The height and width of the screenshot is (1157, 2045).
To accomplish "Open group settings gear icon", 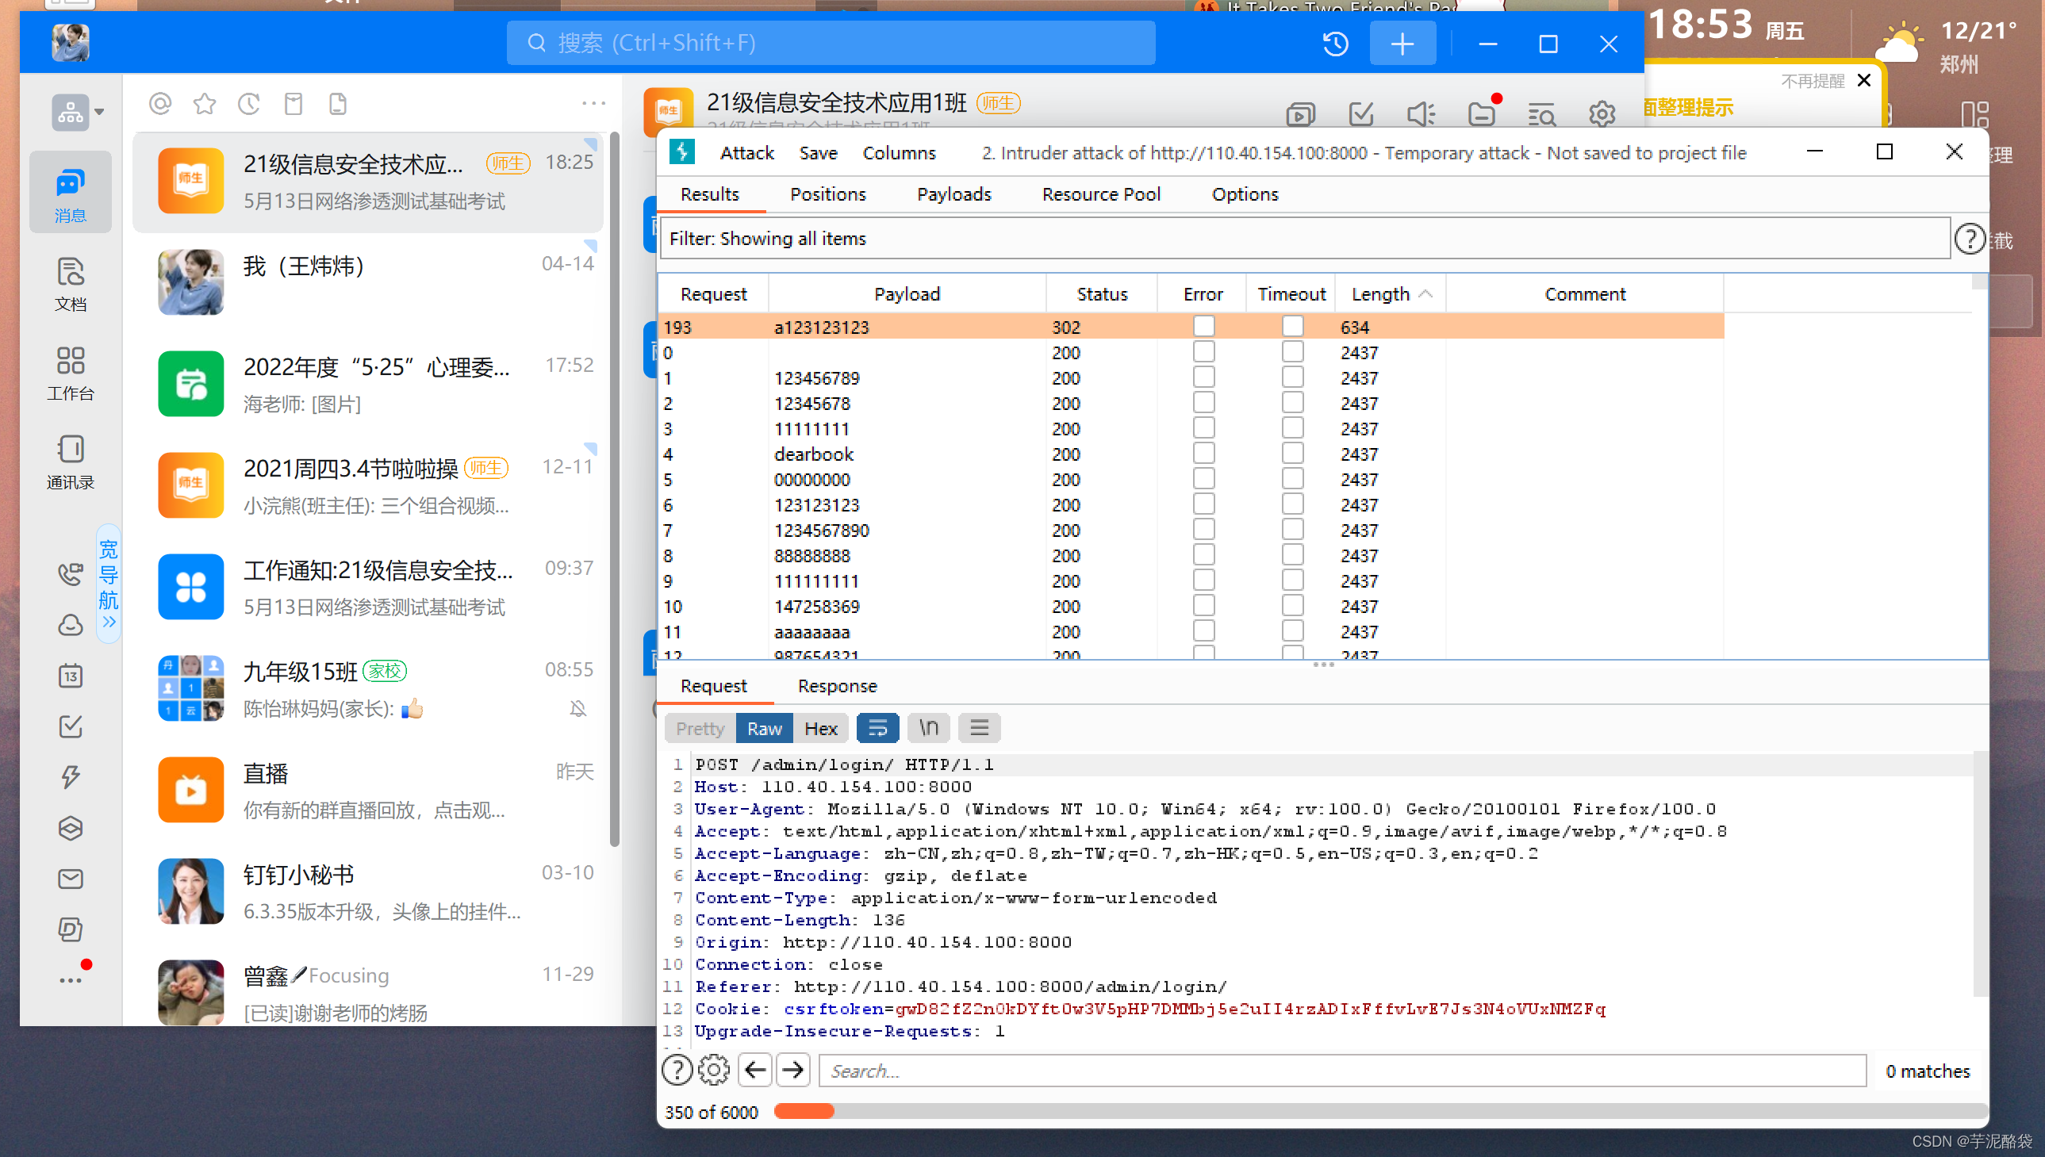I will pyautogui.click(x=1602, y=113).
